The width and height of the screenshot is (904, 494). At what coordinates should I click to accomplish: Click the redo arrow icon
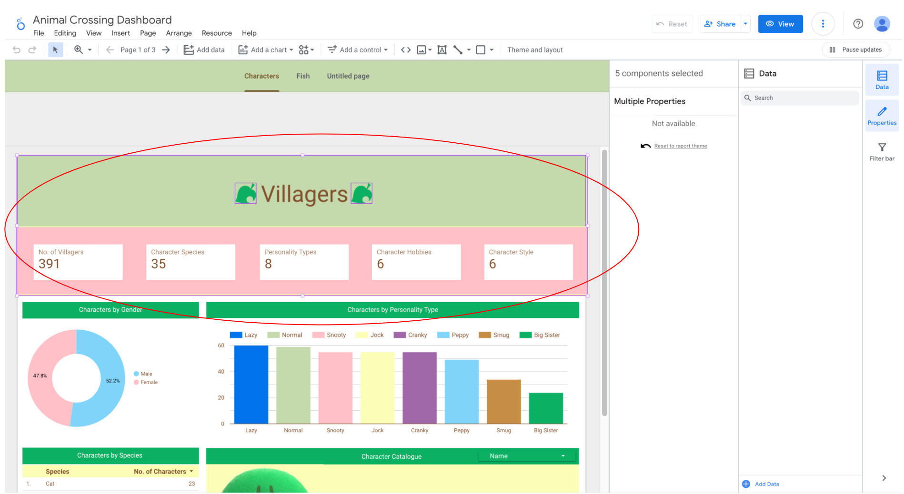click(x=32, y=50)
